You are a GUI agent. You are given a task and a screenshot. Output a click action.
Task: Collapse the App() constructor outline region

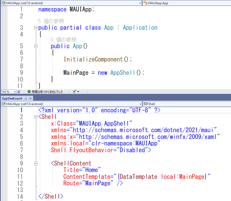(x=36, y=46)
